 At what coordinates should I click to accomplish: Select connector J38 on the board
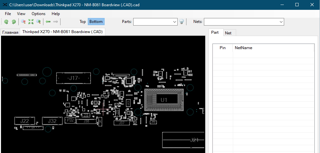[86, 121]
